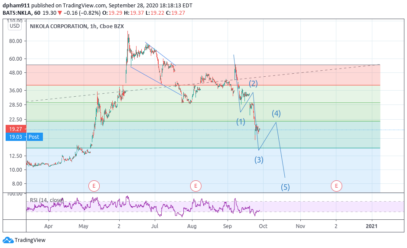The image size is (407, 248).
Task: Click the Apr label on time axis
Action: pos(49,226)
